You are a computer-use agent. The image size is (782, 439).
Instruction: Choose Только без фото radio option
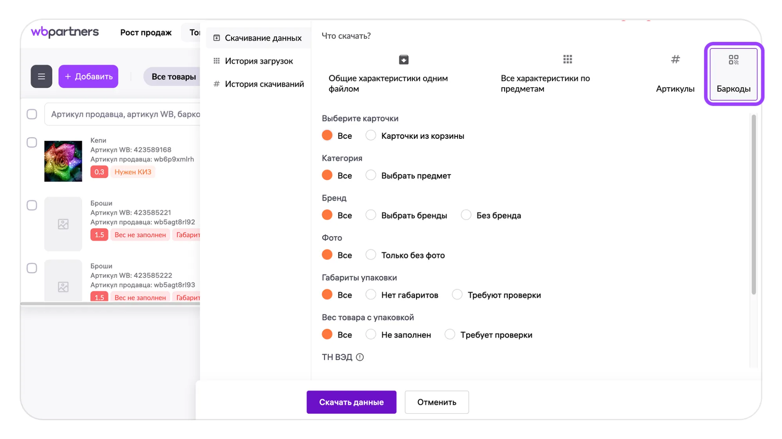(370, 255)
